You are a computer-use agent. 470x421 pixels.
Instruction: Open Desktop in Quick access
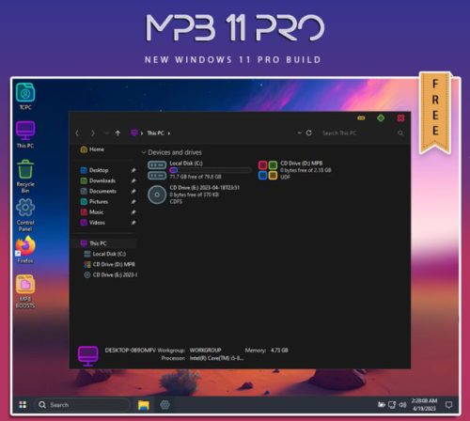tap(94, 170)
